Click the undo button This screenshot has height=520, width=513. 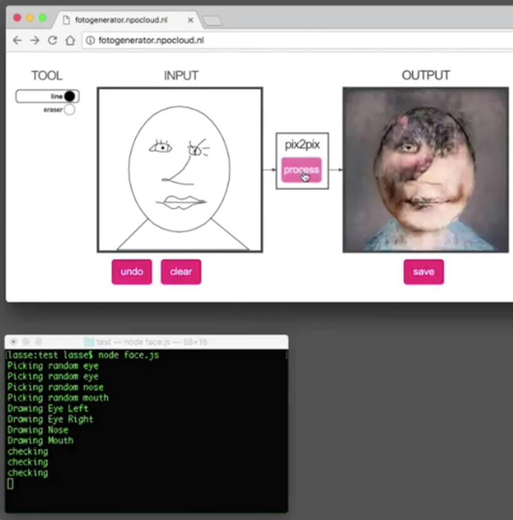tap(132, 272)
